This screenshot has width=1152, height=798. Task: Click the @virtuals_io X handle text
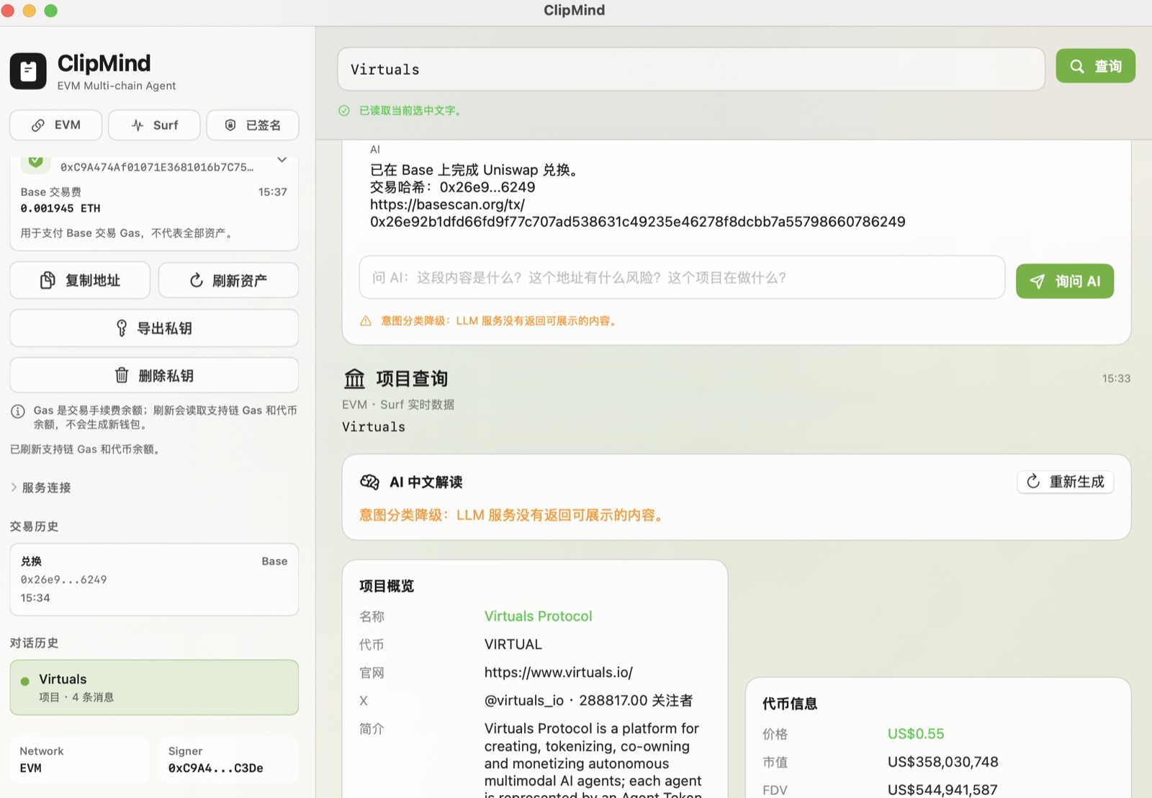pyautogui.click(x=524, y=701)
